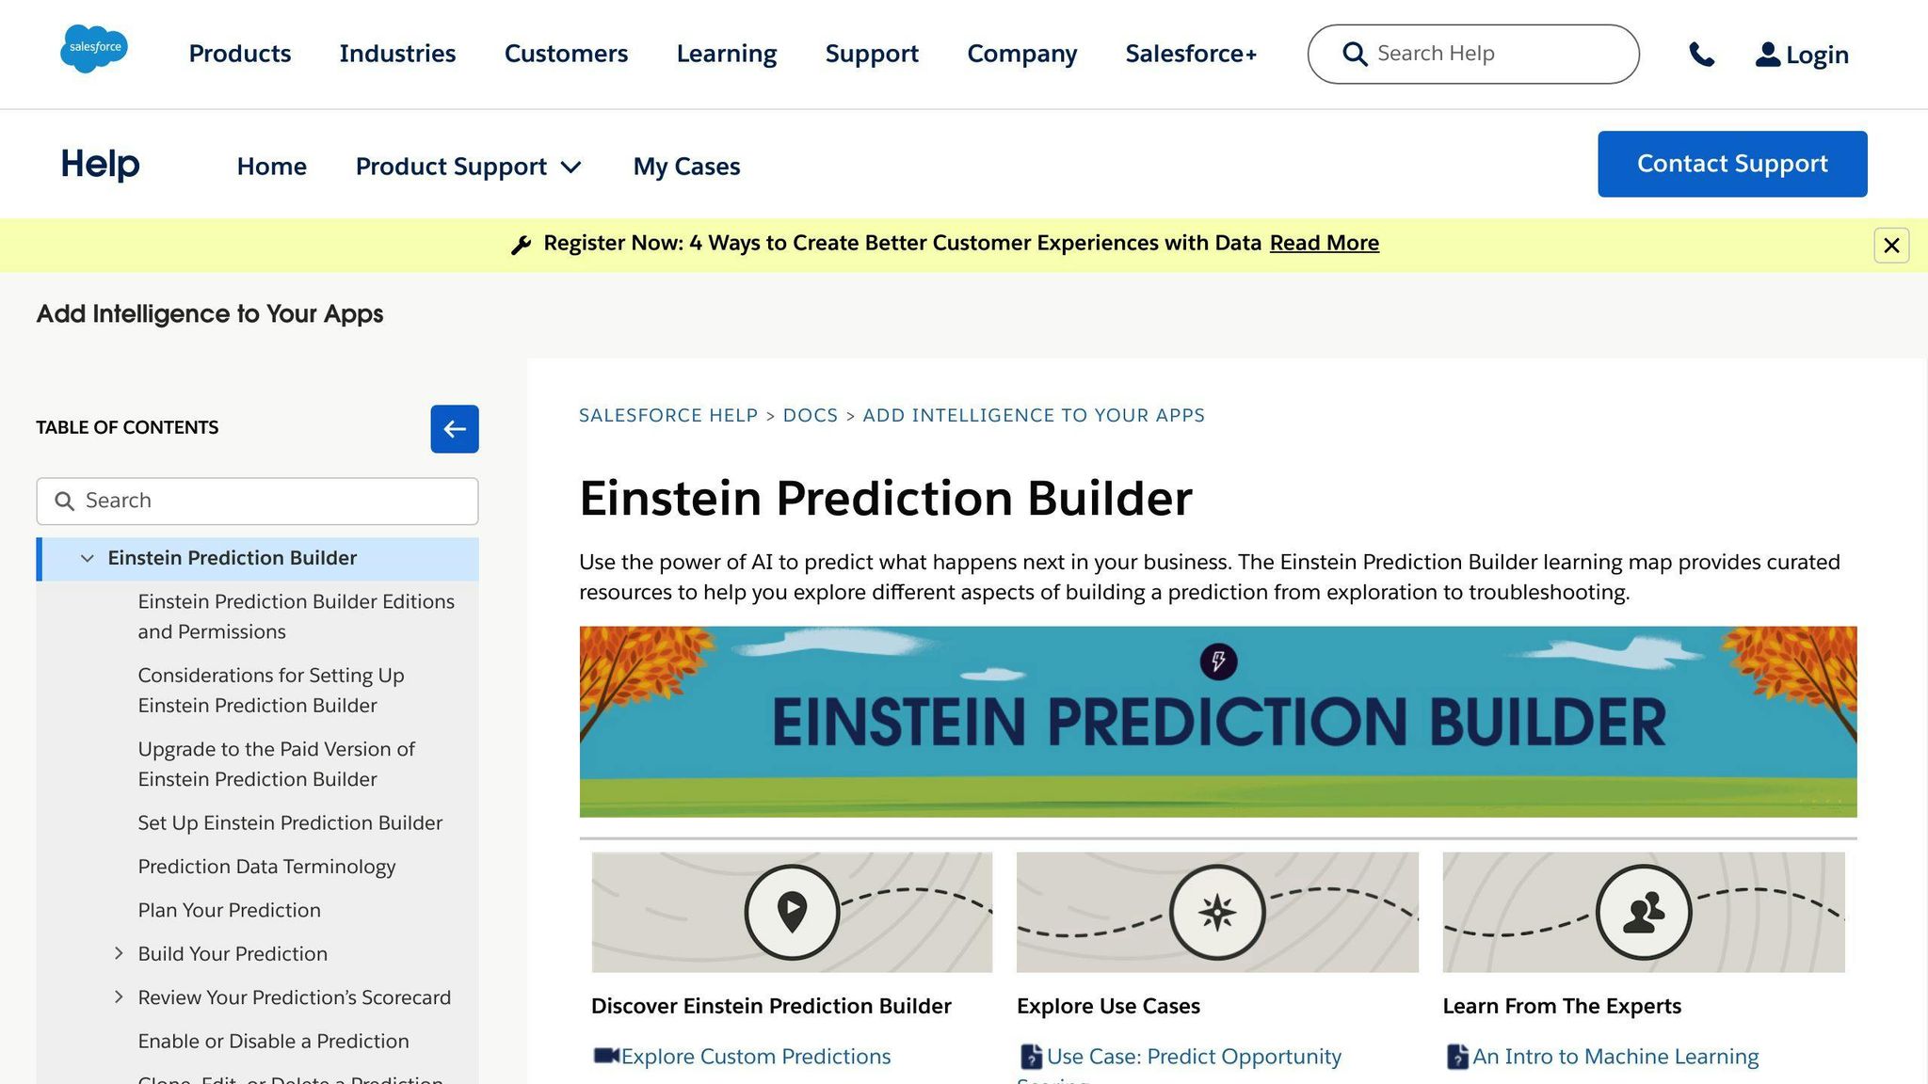
Task: Click the Discover Einstein Prediction Builder heading
Action: pos(771,1006)
